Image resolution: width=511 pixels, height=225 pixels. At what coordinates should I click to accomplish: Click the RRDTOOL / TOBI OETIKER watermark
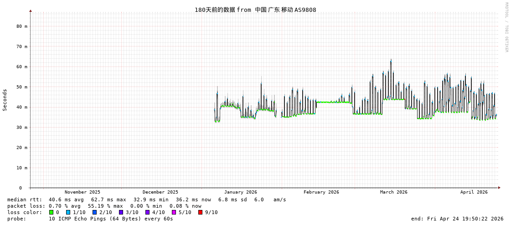pyautogui.click(x=506, y=27)
